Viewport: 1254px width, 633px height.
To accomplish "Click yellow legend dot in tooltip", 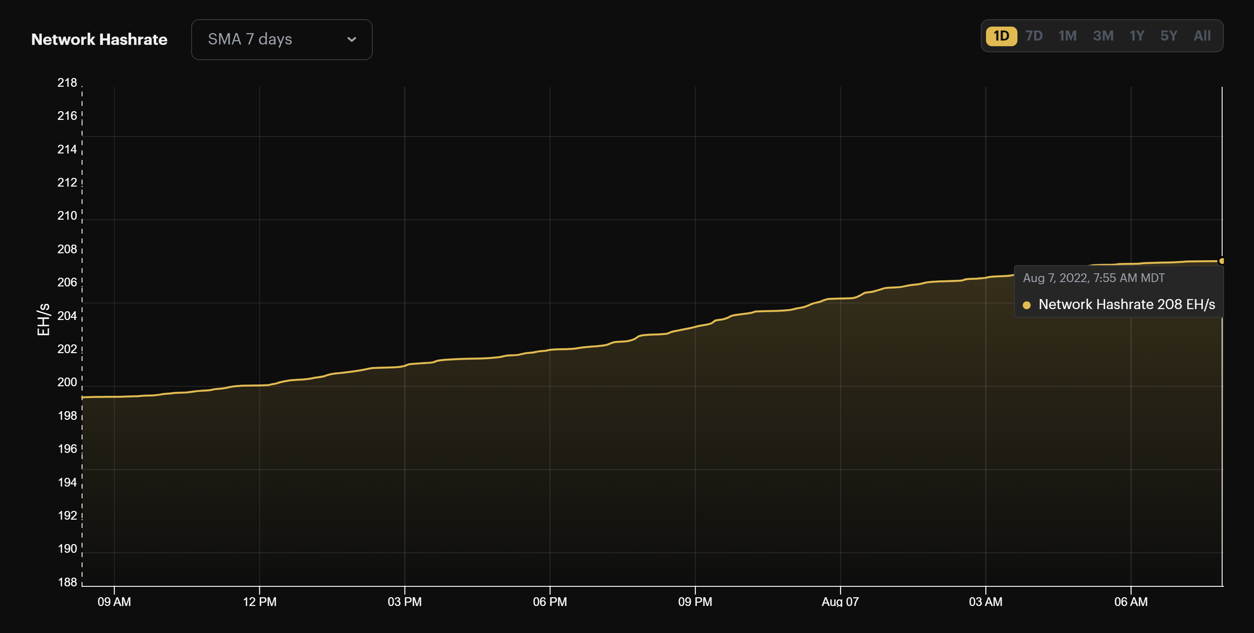I will (x=1026, y=305).
